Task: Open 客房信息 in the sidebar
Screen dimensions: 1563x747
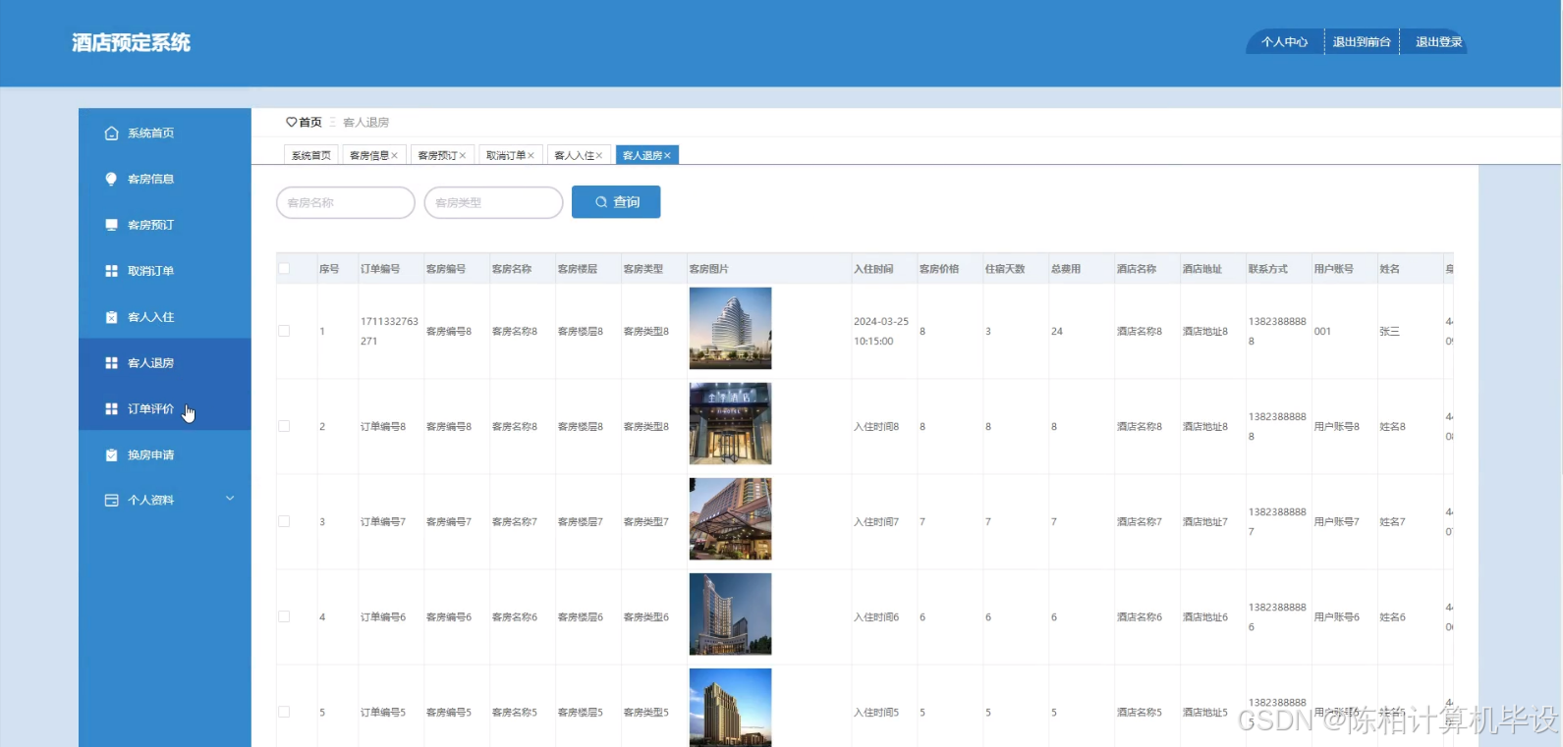Action: 165,179
